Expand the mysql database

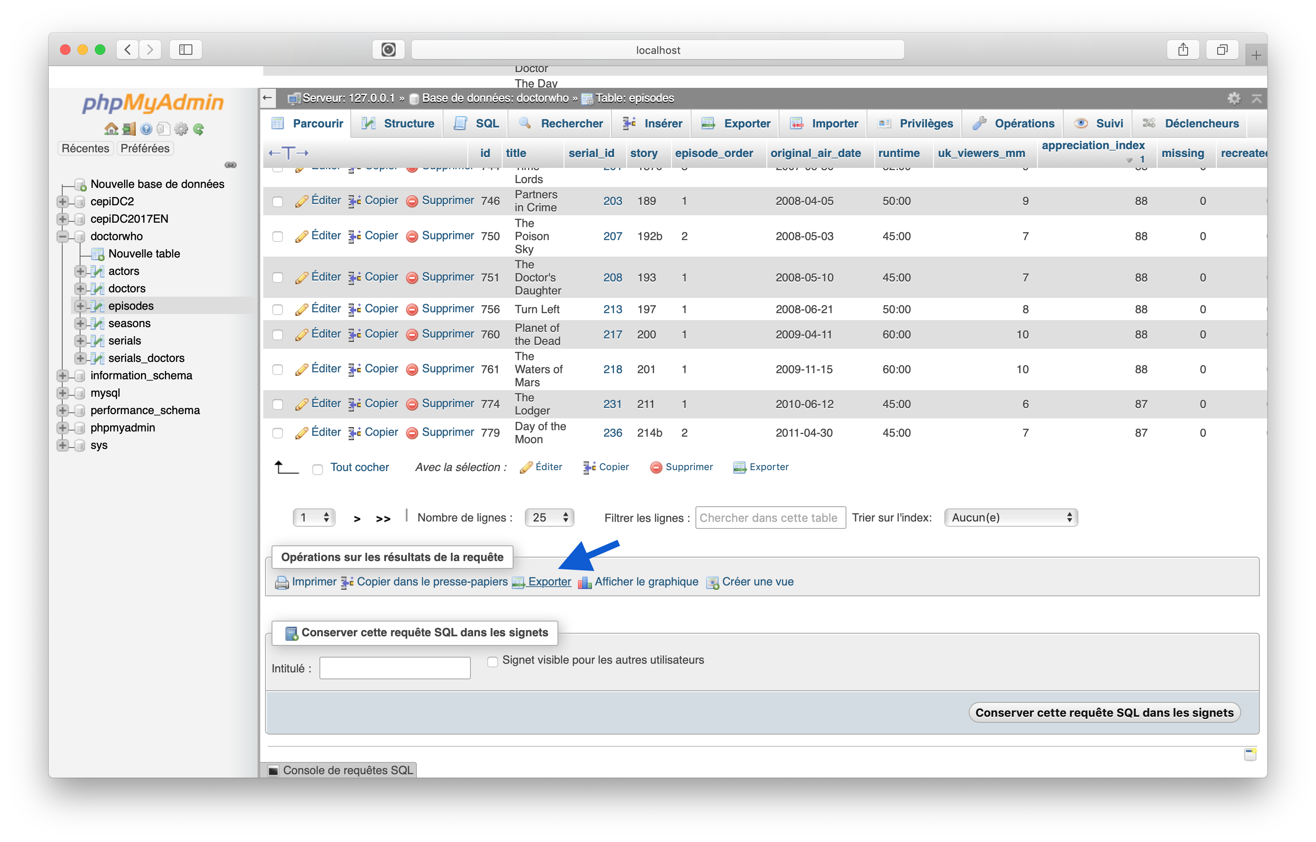(63, 393)
